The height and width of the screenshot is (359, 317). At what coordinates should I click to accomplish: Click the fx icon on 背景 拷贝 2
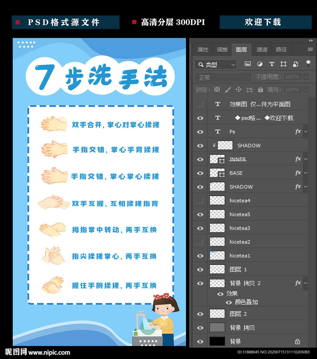pyautogui.click(x=298, y=283)
